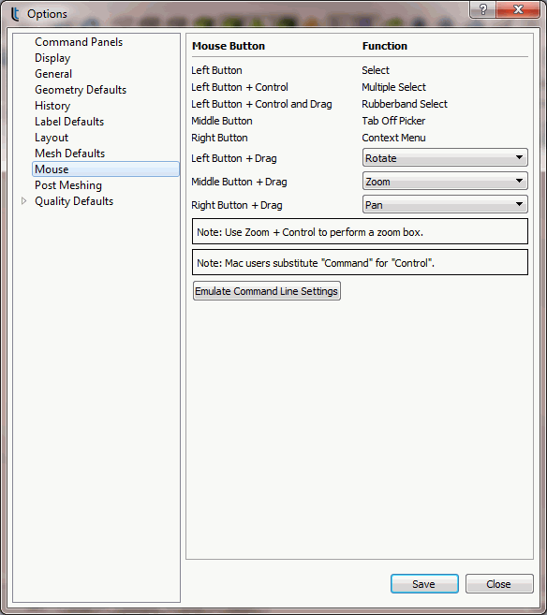
Task: Save the mouse option settings
Action: pyautogui.click(x=424, y=584)
